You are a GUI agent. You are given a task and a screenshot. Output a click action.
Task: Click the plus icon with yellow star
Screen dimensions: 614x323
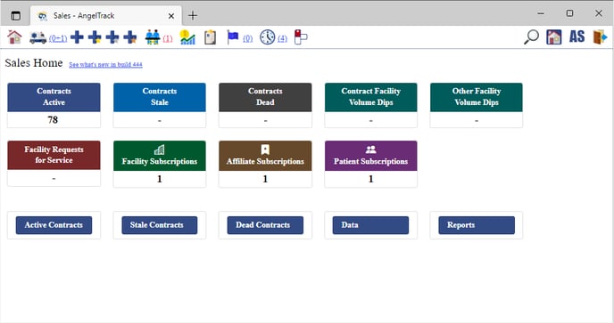point(95,37)
